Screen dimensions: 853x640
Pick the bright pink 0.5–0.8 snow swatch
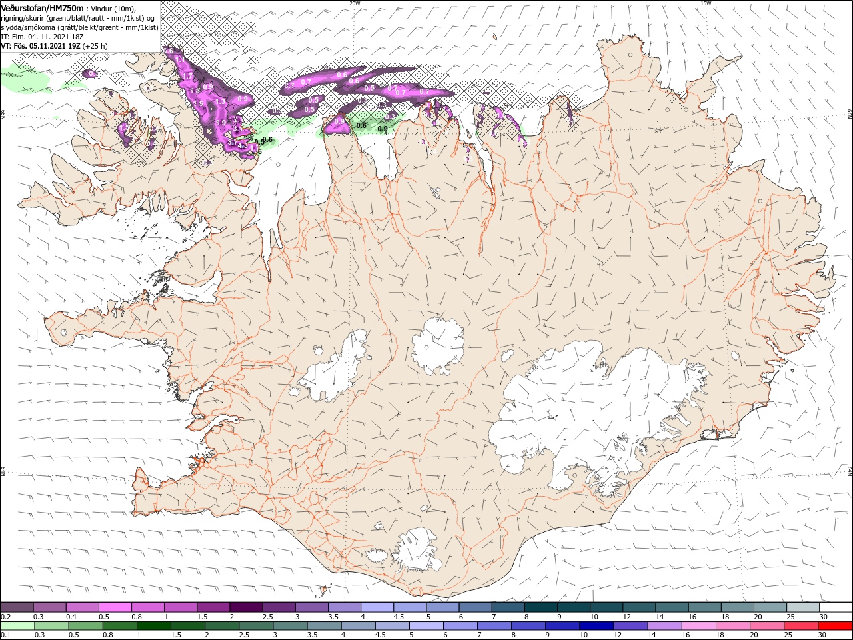tap(116, 607)
